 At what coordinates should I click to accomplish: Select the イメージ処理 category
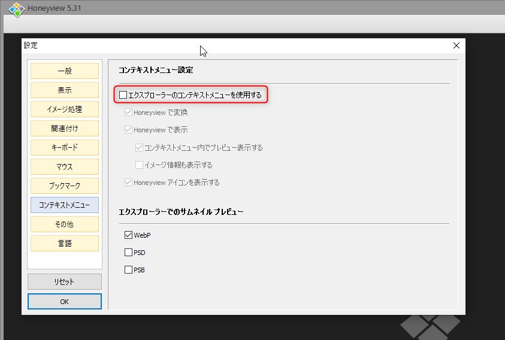pyautogui.click(x=65, y=109)
